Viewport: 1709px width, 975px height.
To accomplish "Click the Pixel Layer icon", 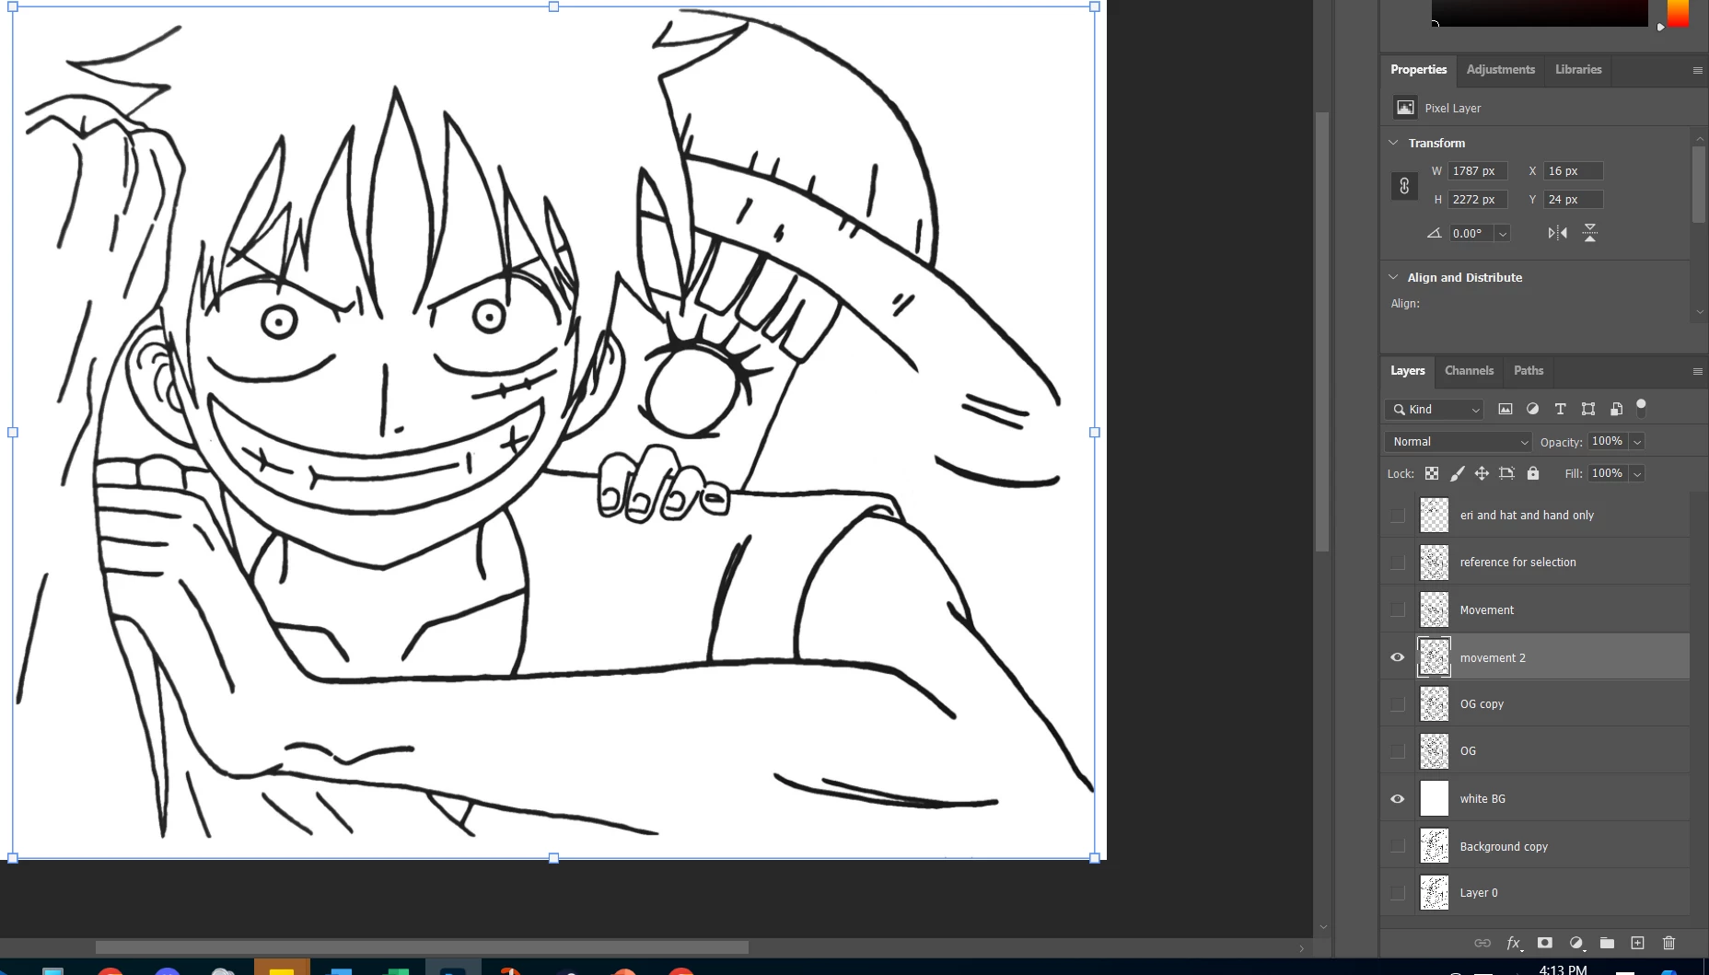I will point(1405,108).
